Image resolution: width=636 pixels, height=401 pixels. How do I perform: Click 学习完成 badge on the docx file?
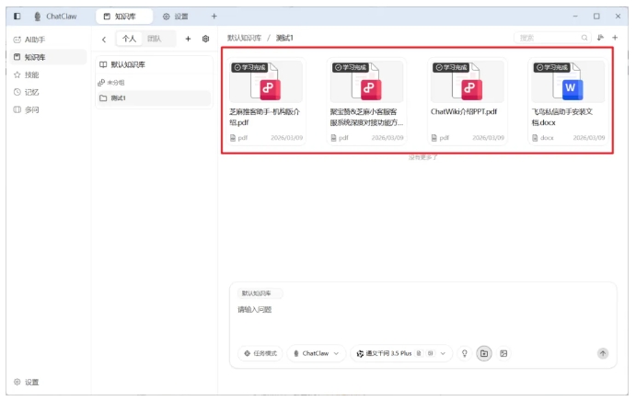[551, 67]
